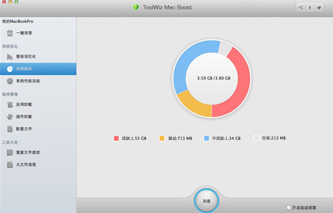Enable the 开启自动清理 checkbox
The image size is (333, 213).
pyautogui.click(x=289, y=207)
